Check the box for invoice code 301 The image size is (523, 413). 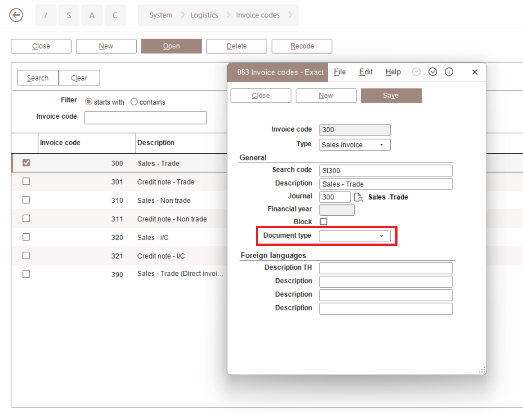point(26,182)
